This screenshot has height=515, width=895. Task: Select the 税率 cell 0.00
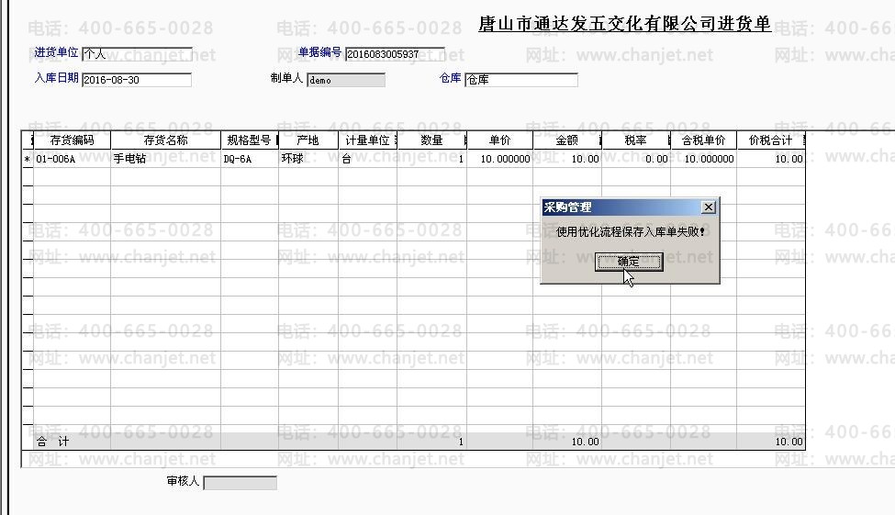tap(636, 159)
